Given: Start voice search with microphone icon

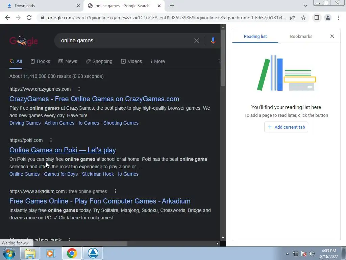Looking at the screenshot, I should [x=213, y=41].
